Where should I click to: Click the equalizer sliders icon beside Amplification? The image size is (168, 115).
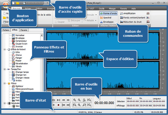tap(148, 13)
